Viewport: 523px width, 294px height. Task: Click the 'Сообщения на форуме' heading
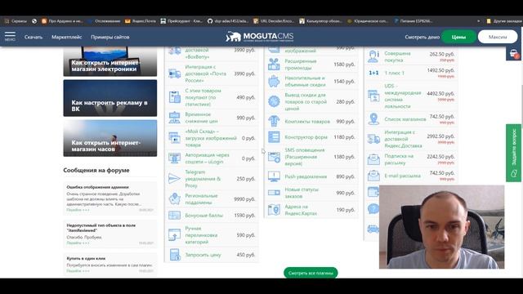96,171
